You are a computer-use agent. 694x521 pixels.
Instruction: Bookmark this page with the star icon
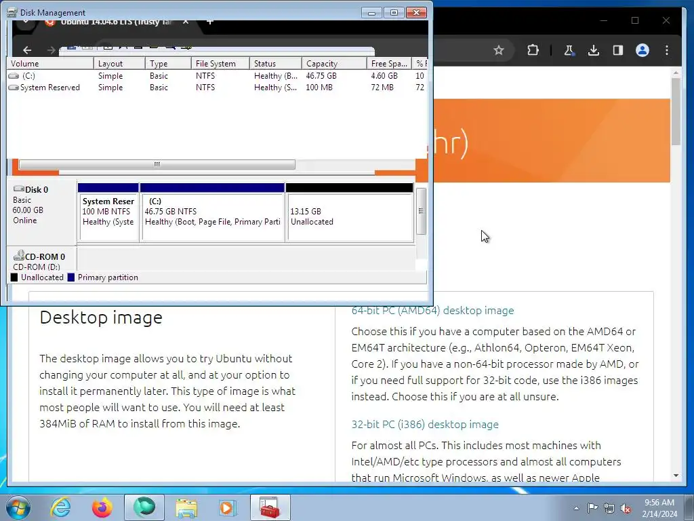499,50
